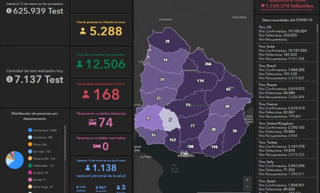Image resolution: width=320 pixels, height=193 pixels.
Task: Click the department distribution pie chart
Action: 15,160
